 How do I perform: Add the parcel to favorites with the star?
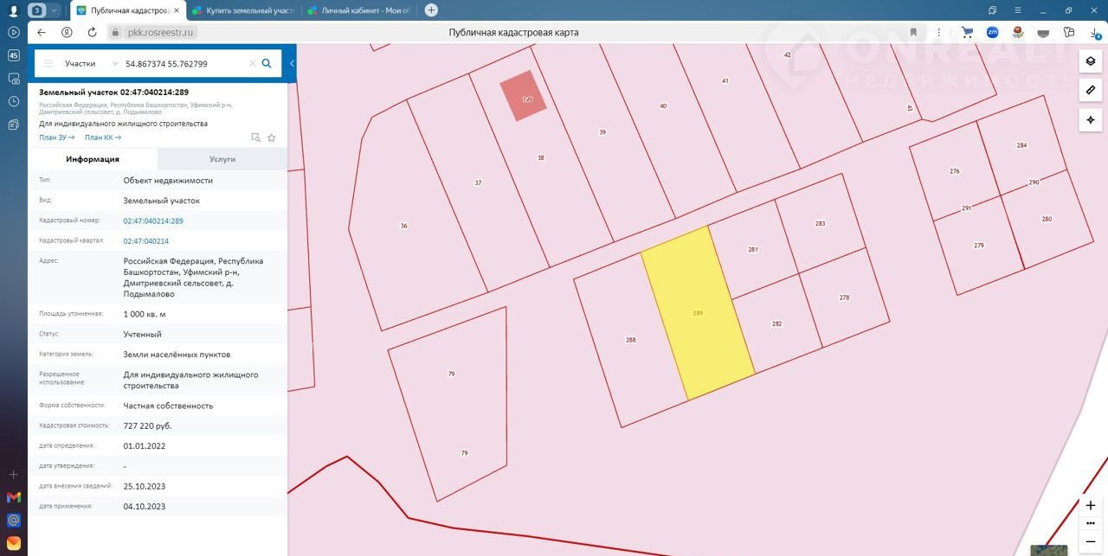coord(272,137)
